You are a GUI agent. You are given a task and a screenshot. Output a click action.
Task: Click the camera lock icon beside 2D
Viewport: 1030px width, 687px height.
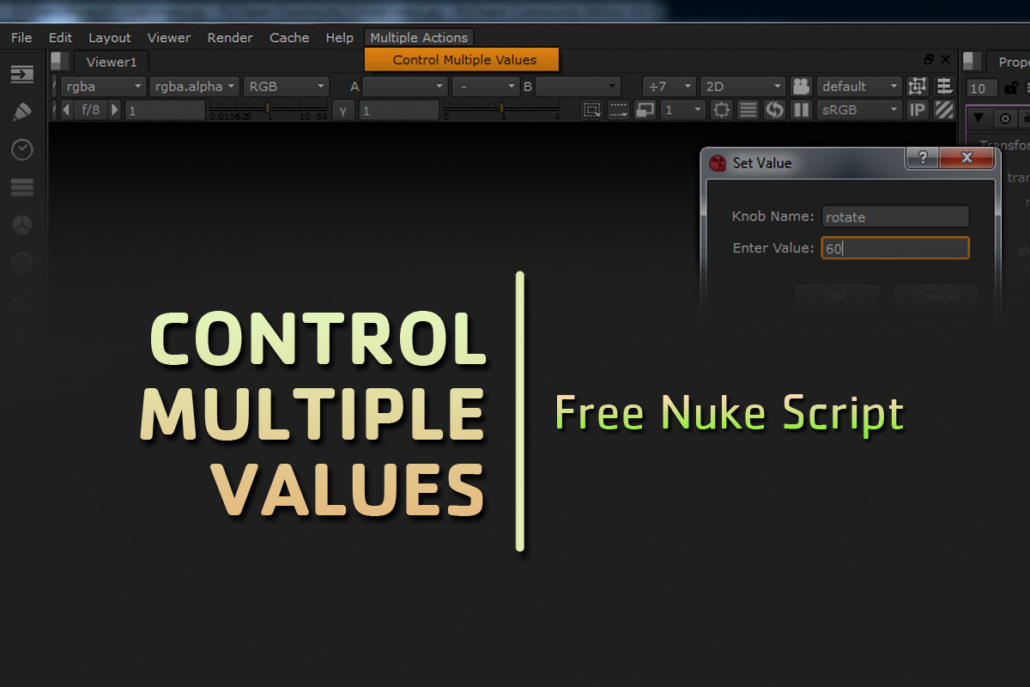[x=801, y=87]
